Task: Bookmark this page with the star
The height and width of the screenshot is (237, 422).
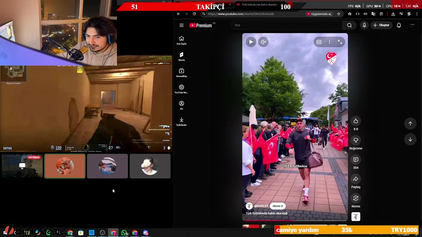Action: (x=339, y=14)
